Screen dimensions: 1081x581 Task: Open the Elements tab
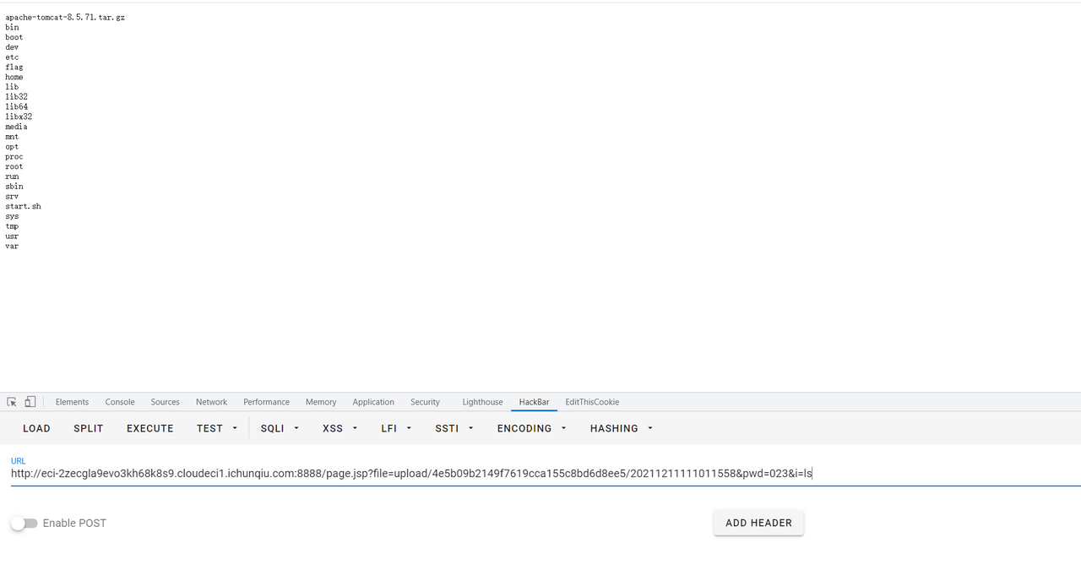point(72,402)
